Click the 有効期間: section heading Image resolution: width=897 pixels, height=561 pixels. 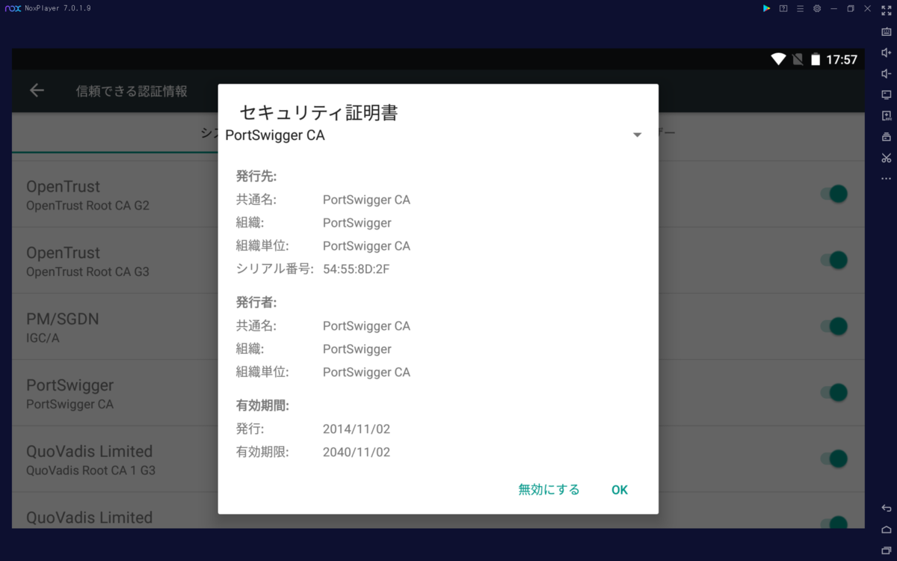point(262,406)
